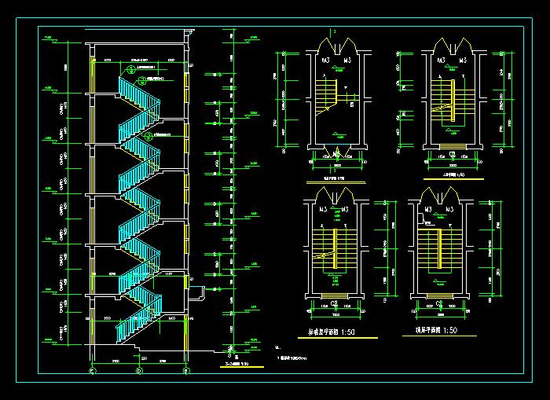Viewport: 550px width, 400px height.
Task: Click the right M3 label in top-right plan
Action: (462, 60)
